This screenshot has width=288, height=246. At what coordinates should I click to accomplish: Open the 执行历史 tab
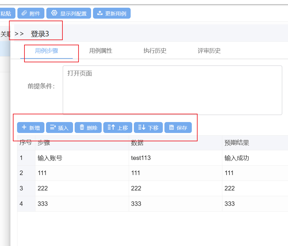[x=155, y=51]
